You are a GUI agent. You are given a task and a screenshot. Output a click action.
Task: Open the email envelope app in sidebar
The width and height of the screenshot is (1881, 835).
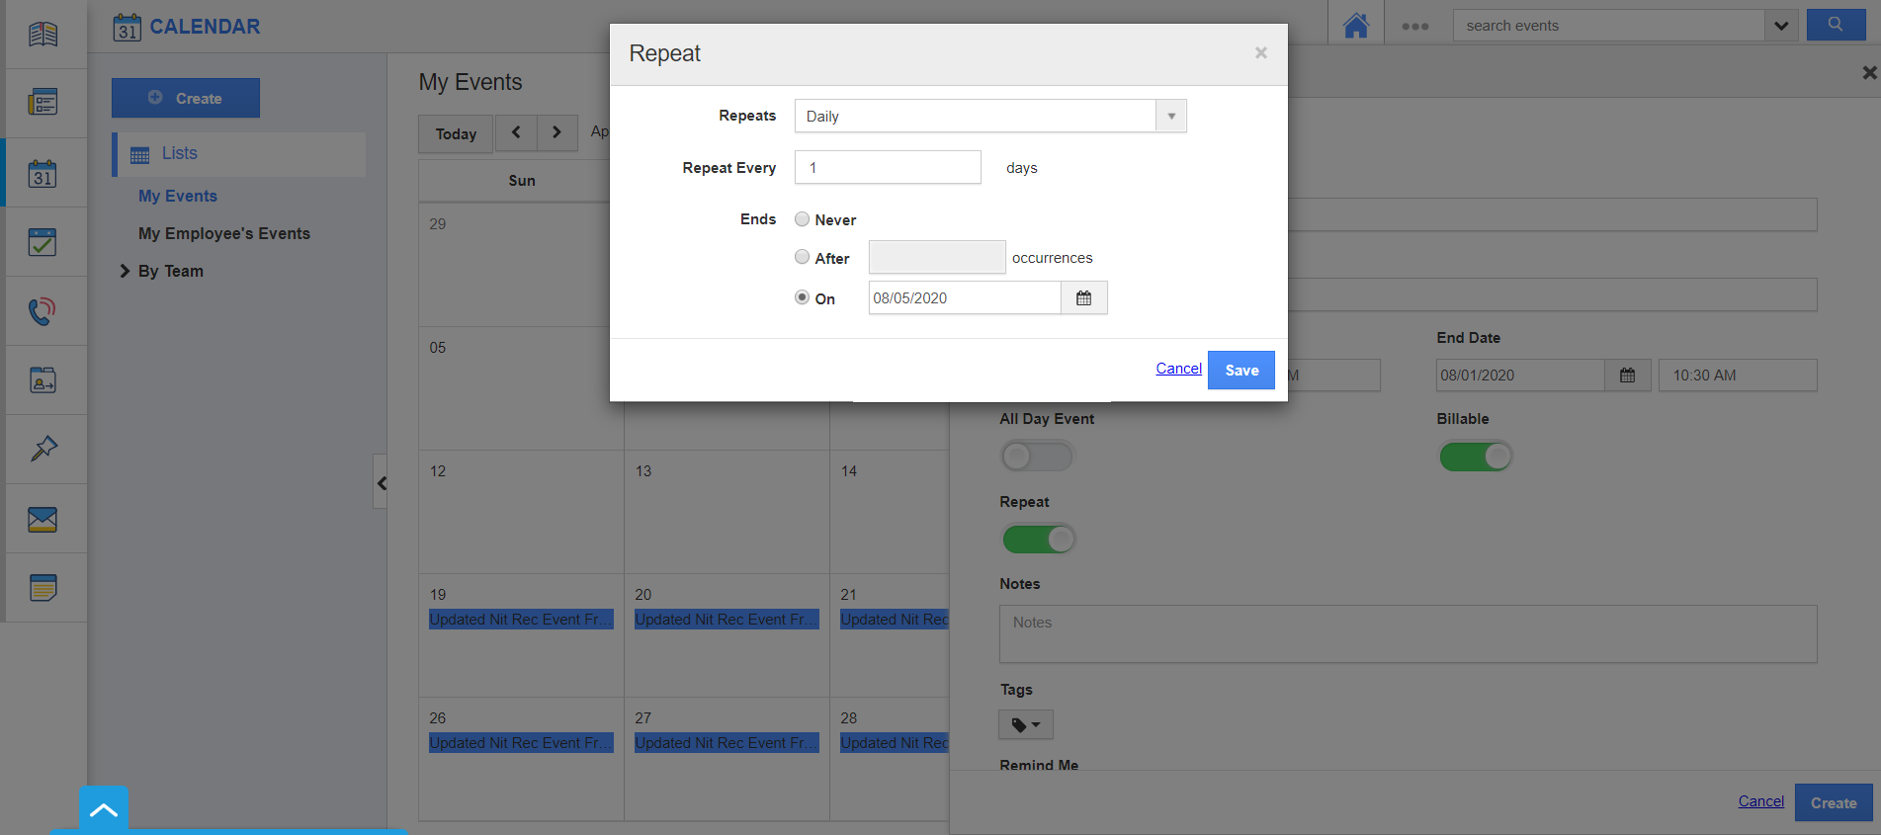click(x=43, y=519)
